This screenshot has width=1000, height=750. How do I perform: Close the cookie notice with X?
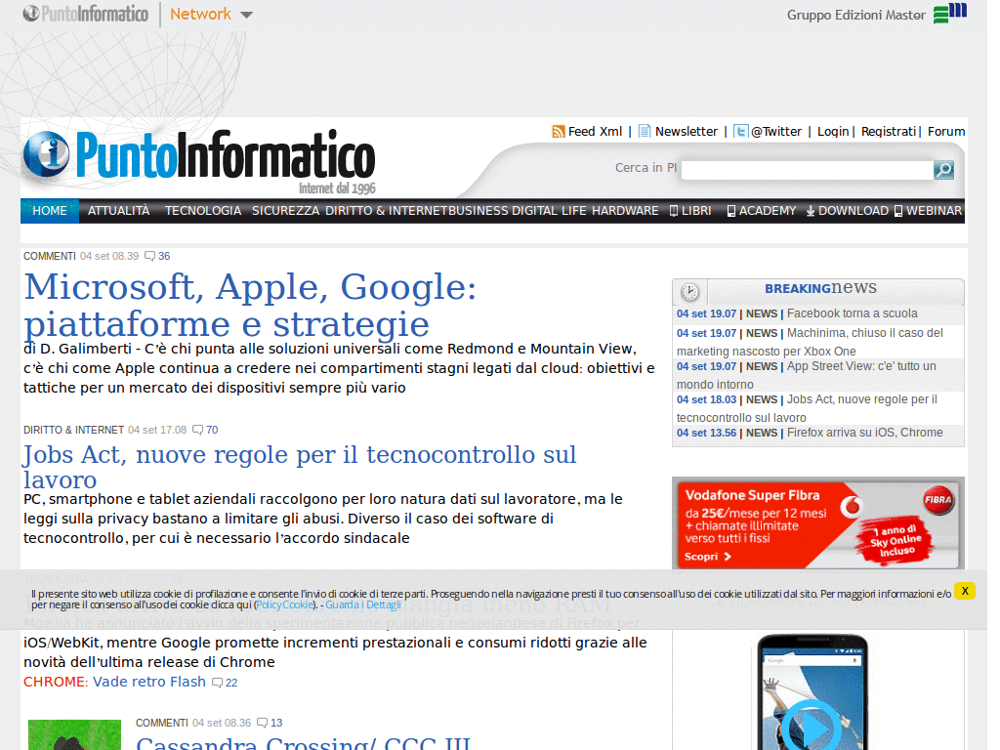coord(965,591)
